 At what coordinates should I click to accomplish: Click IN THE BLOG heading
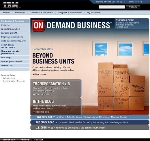click(x=43, y=102)
